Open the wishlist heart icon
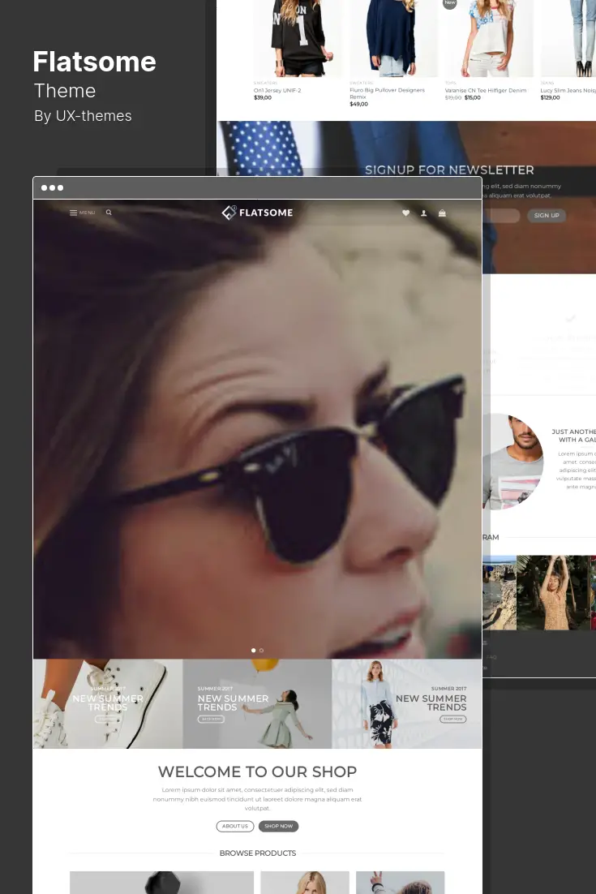This screenshot has height=894, width=596. (405, 213)
